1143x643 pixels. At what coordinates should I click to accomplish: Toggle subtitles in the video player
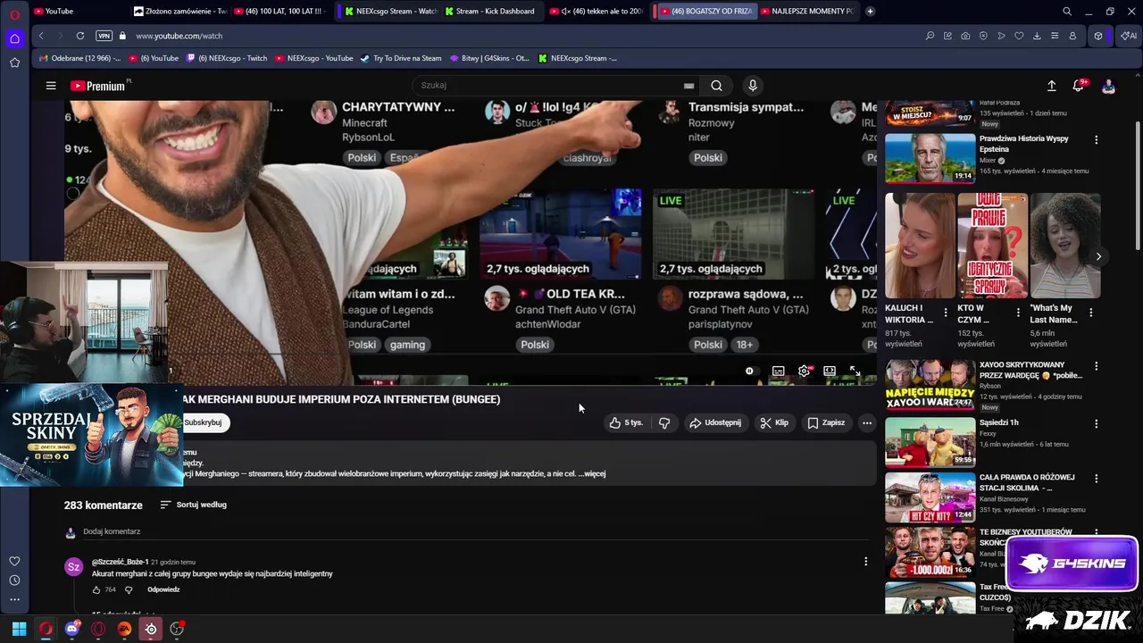[778, 371]
